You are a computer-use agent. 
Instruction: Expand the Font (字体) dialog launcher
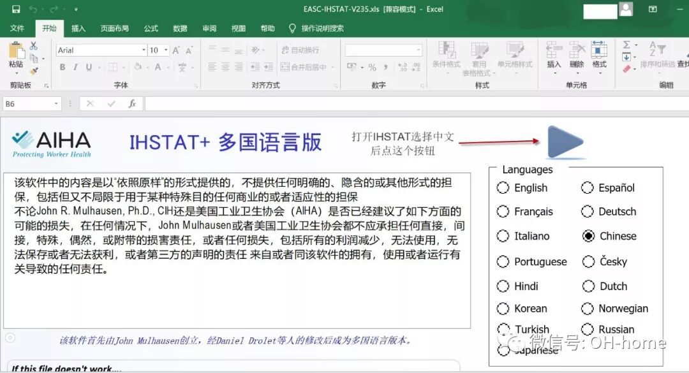coord(196,85)
